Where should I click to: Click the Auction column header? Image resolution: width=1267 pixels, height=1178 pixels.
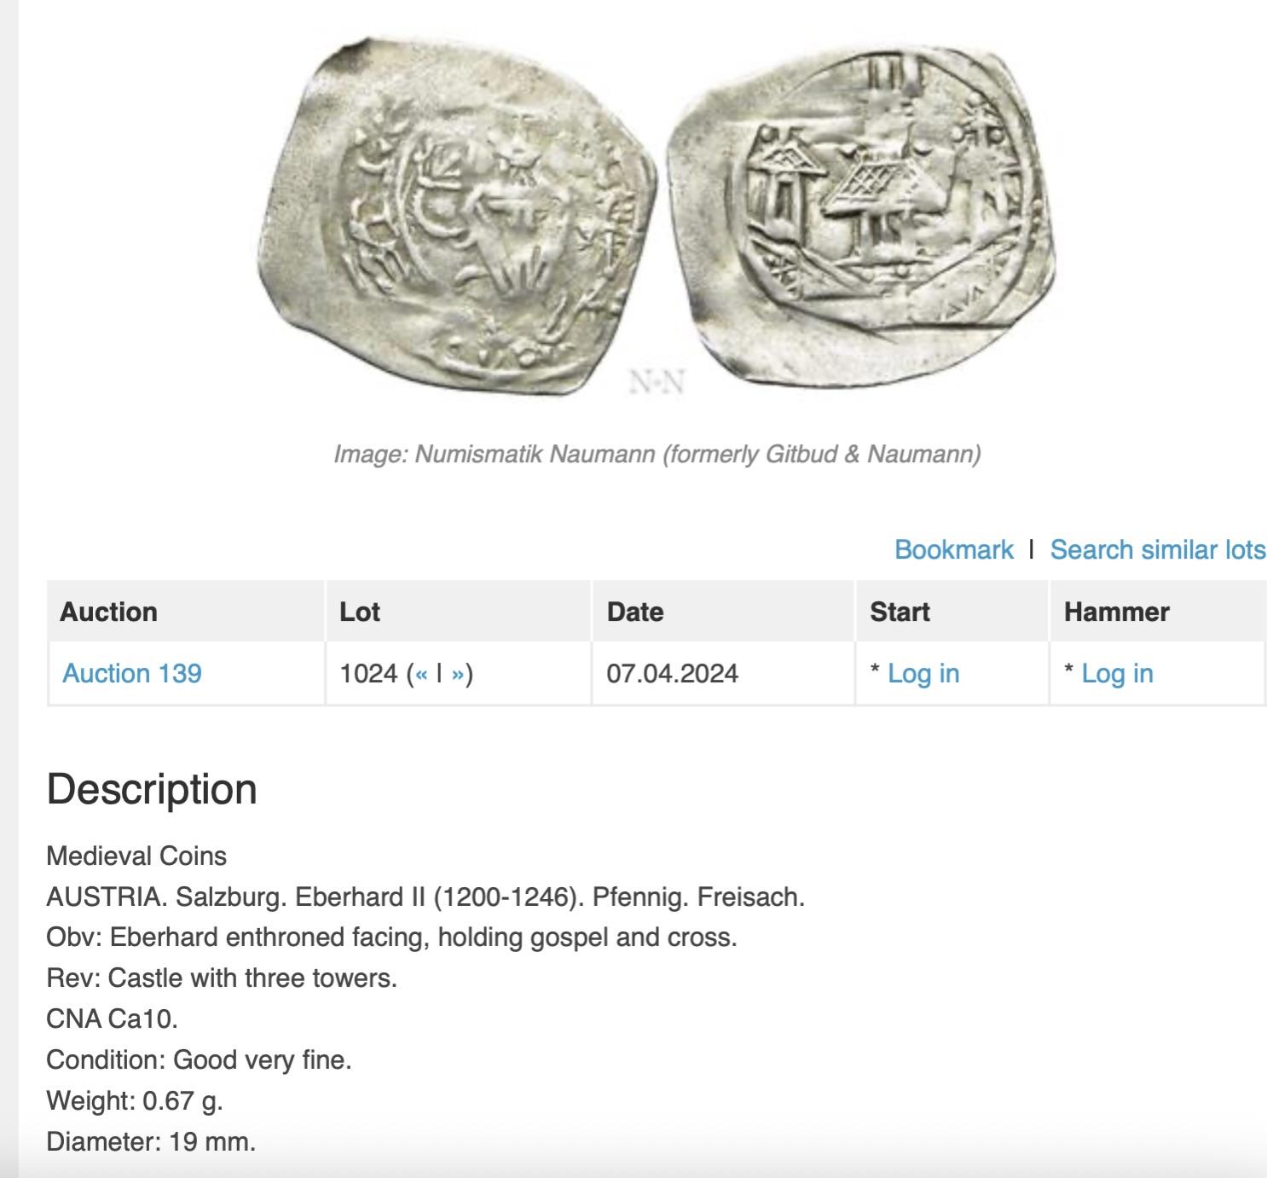pos(109,612)
